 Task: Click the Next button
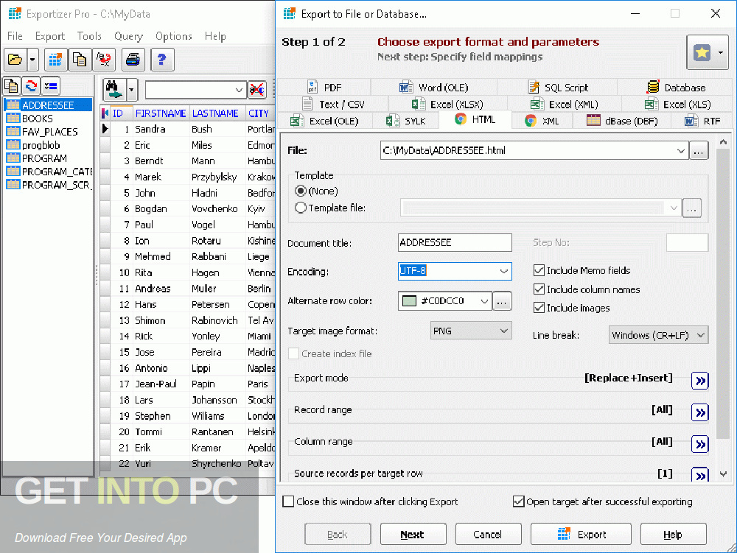(413, 534)
